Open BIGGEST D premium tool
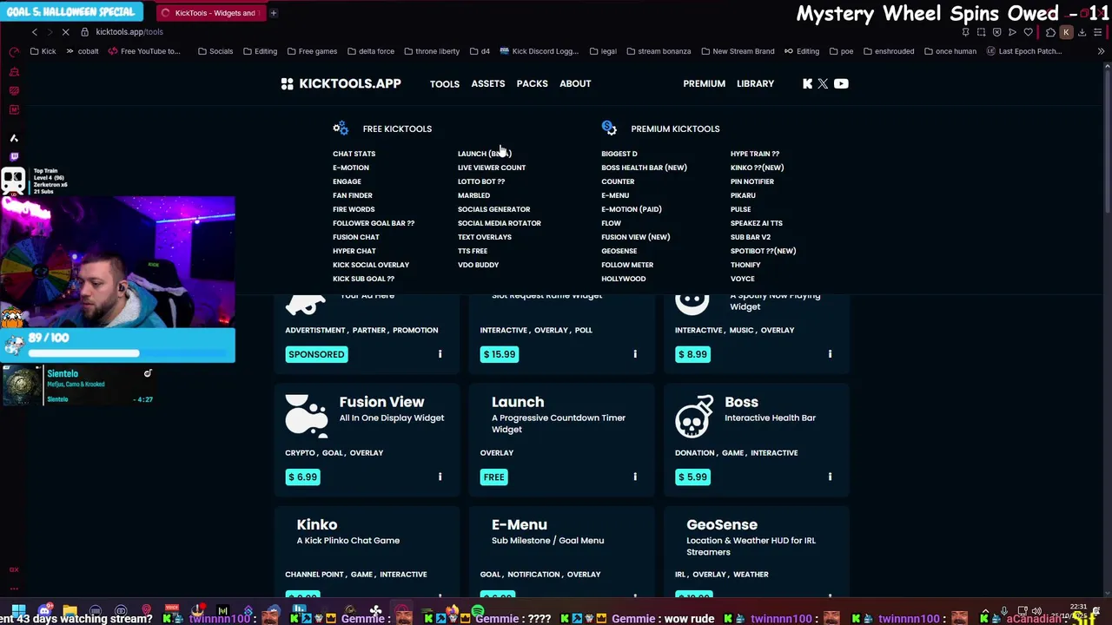The height and width of the screenshot is (625, 1112). tap(619, 154)
